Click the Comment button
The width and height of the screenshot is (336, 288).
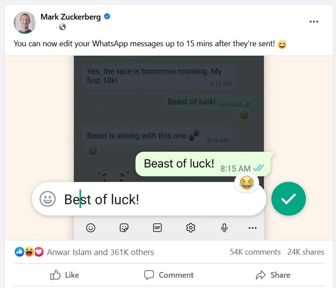[x=169, y=275]
